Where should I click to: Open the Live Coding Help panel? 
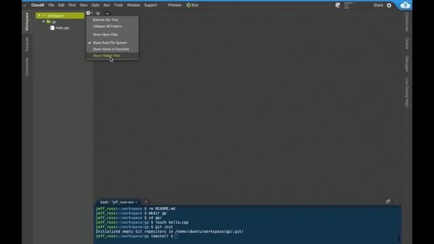(x=407, y=92)
